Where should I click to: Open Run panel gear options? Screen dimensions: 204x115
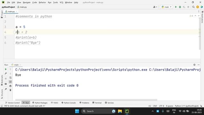click(x=194, y=65)
